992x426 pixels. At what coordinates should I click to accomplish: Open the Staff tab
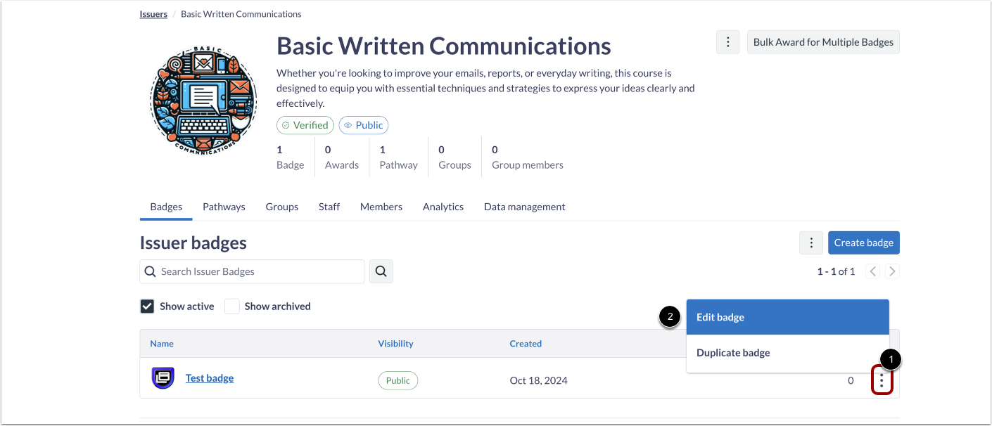(x=329, y=207)
